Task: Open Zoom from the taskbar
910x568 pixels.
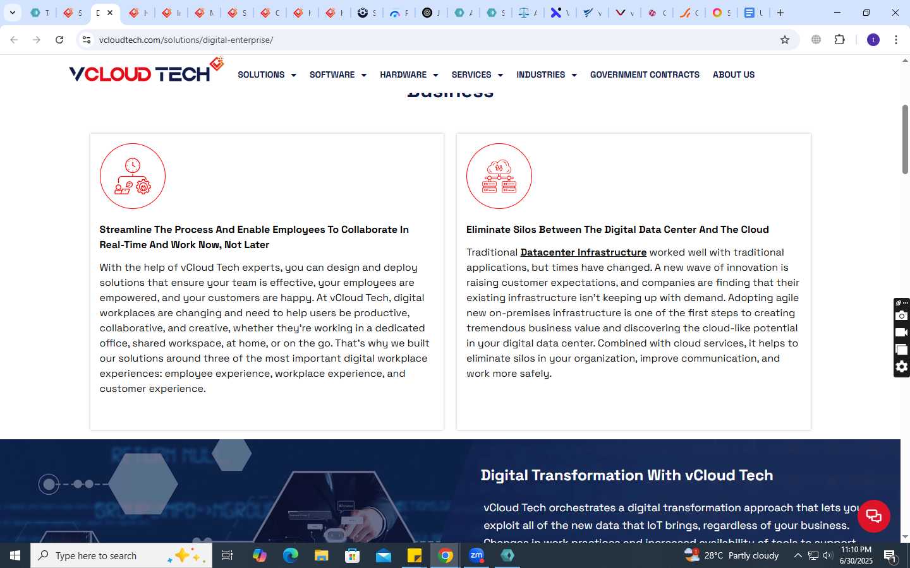Action: click(x=476, y=555)
